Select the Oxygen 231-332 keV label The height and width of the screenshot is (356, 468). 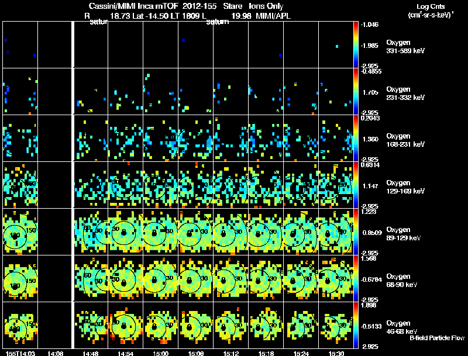(405, 94)
